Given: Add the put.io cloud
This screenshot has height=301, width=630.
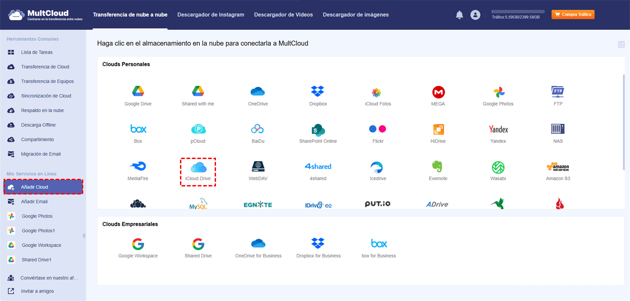Looking at the screenshot, I should click(378, 204).
